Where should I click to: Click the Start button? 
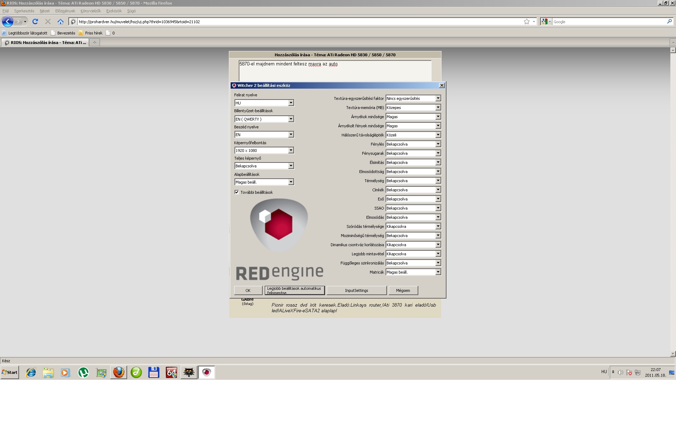(x=10, y=372)
